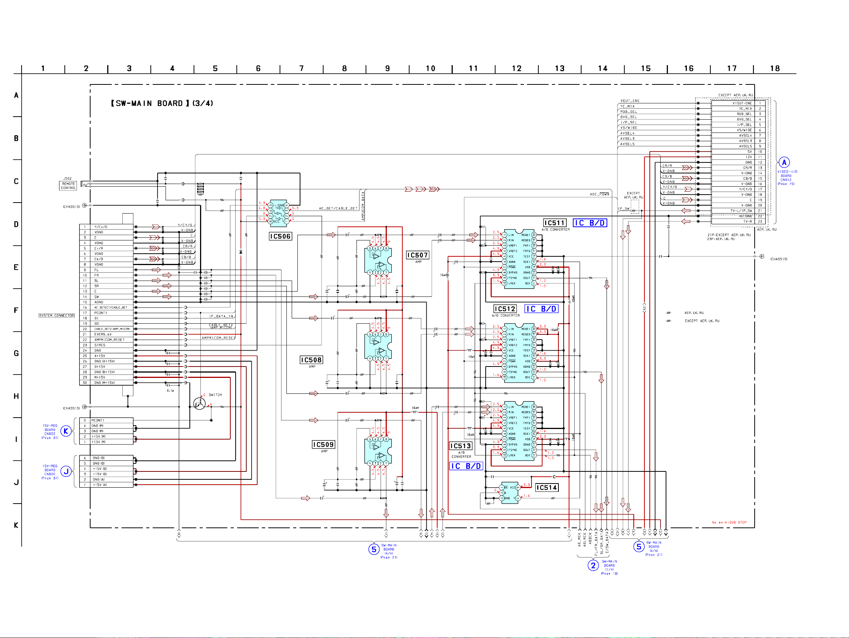Click the IC507 amp chip body
Viewport: 849px width, 638px height.
[x=378, y=260]
